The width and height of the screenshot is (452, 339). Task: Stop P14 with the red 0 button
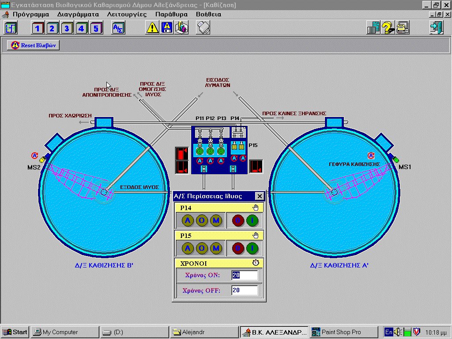(x=238, y=221)
